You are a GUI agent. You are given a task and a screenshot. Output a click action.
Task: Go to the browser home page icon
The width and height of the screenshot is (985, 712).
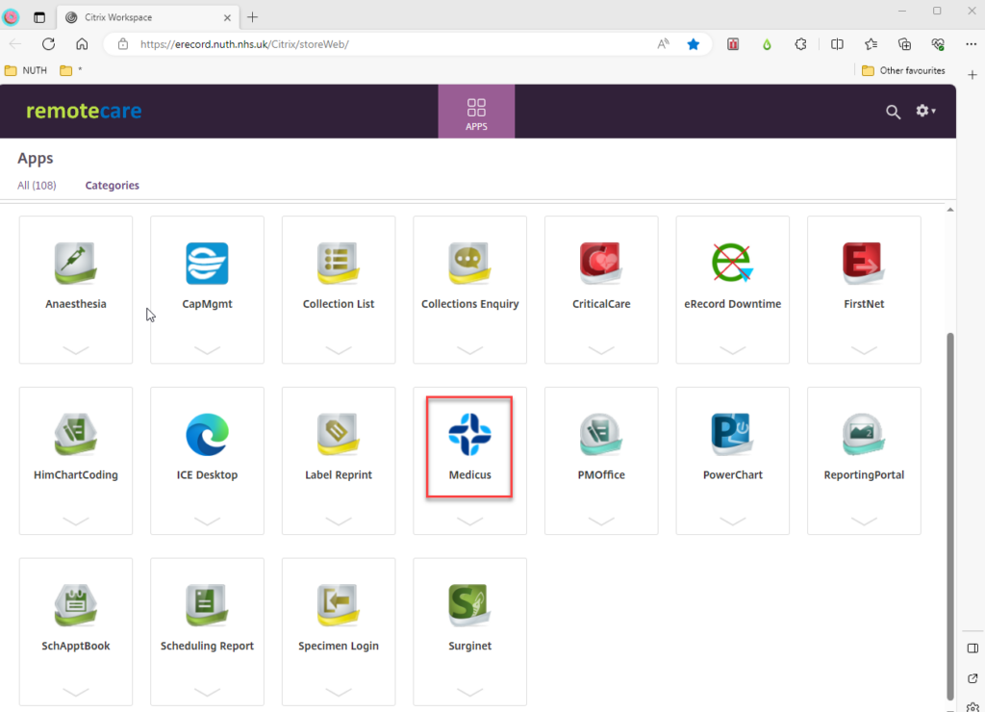(82, 44)
